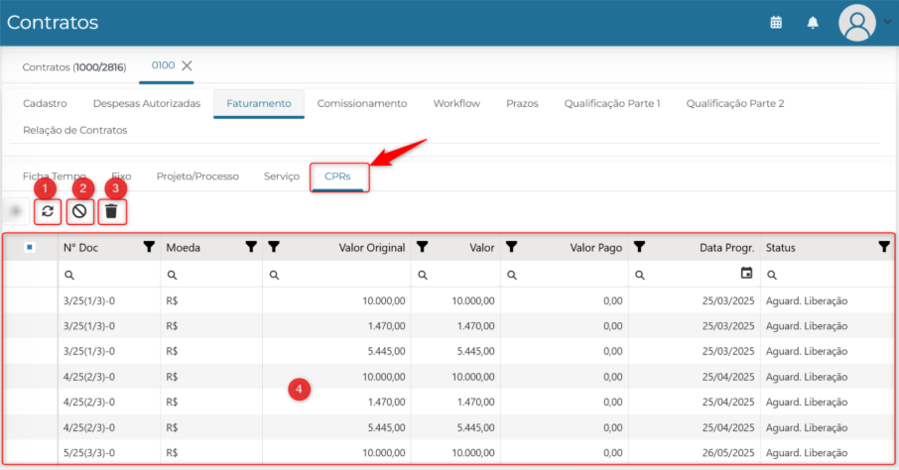
Task: Click search icon under Valor Original
Action: tap(275, 275)
